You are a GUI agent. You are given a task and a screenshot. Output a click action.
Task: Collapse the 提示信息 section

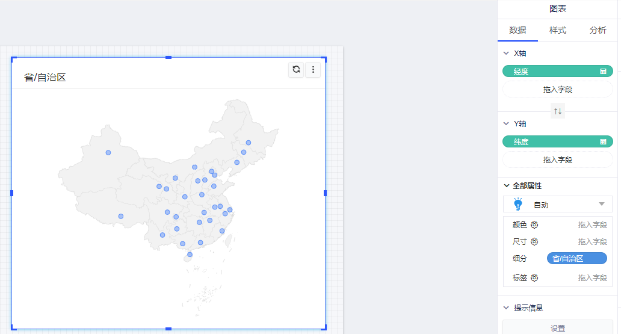point(507,308)
